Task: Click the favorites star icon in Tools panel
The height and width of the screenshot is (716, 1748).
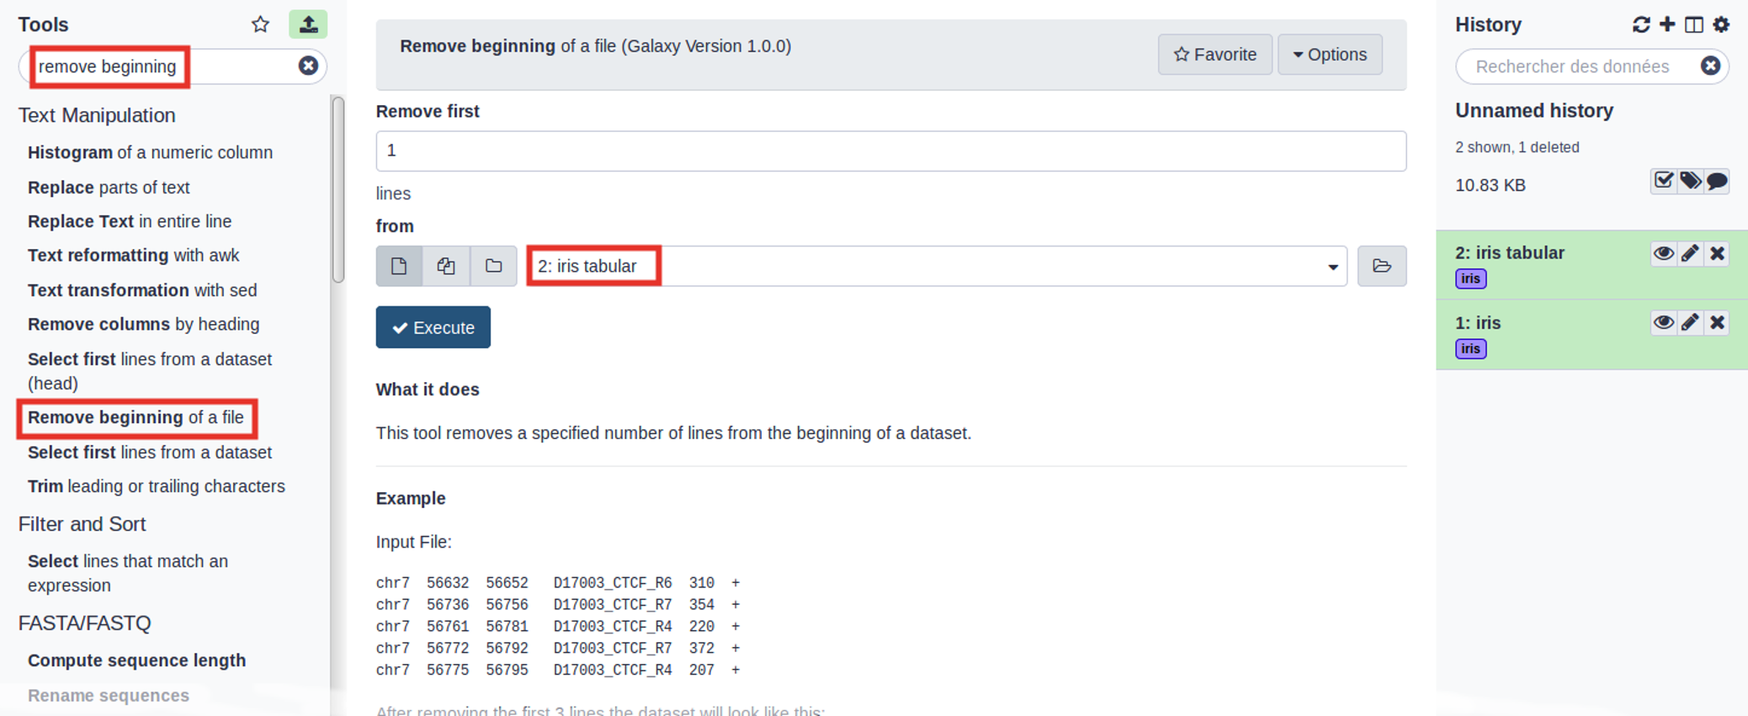Action: click(x=260, y=24)
